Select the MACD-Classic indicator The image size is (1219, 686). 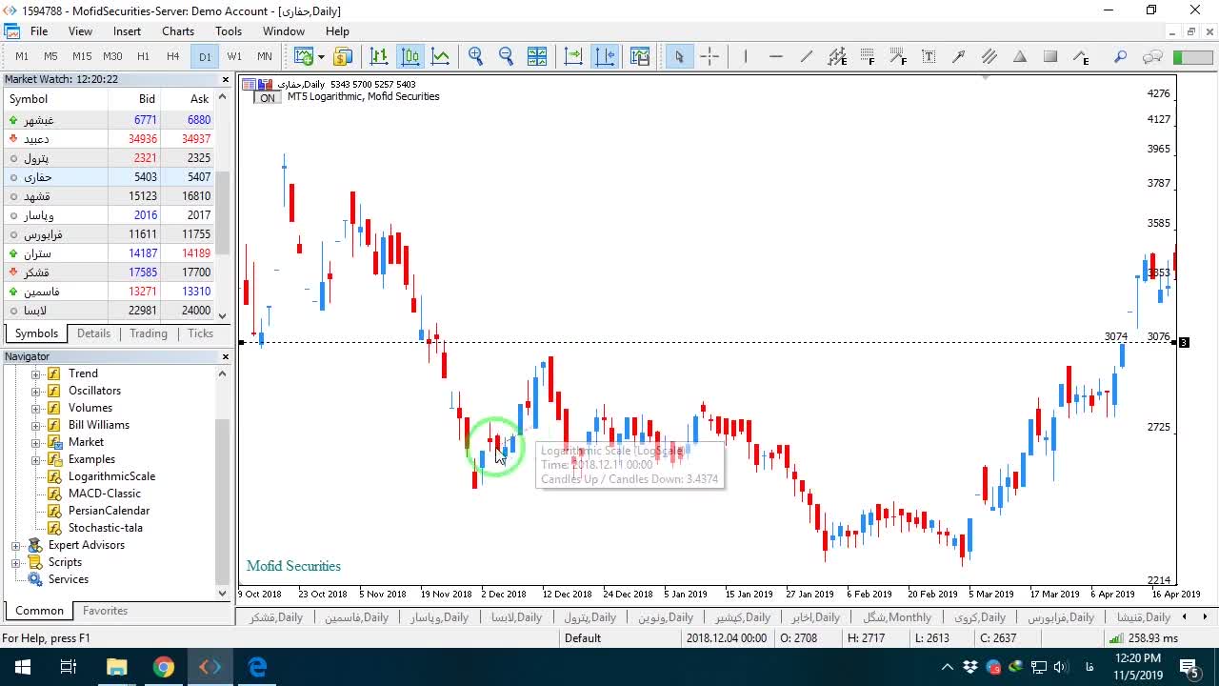[104, 494]
